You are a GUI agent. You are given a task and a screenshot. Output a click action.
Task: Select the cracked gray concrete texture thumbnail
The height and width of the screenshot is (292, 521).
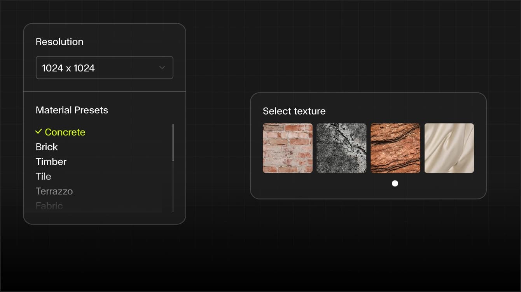pyautogui.click(x=341, y=148)
